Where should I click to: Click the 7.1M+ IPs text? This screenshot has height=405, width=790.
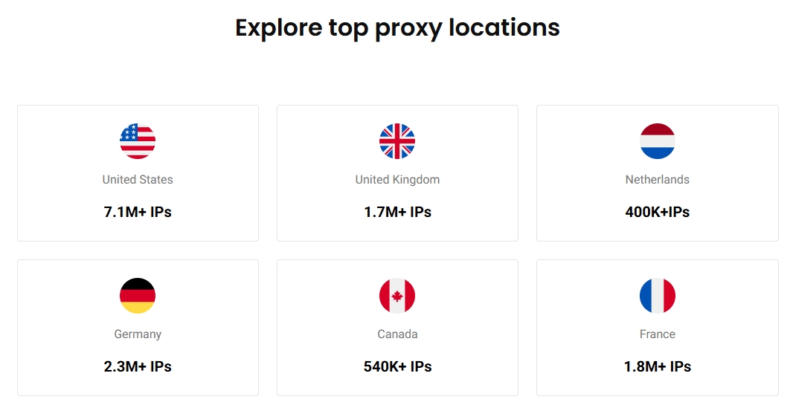(x=138, y=212)
